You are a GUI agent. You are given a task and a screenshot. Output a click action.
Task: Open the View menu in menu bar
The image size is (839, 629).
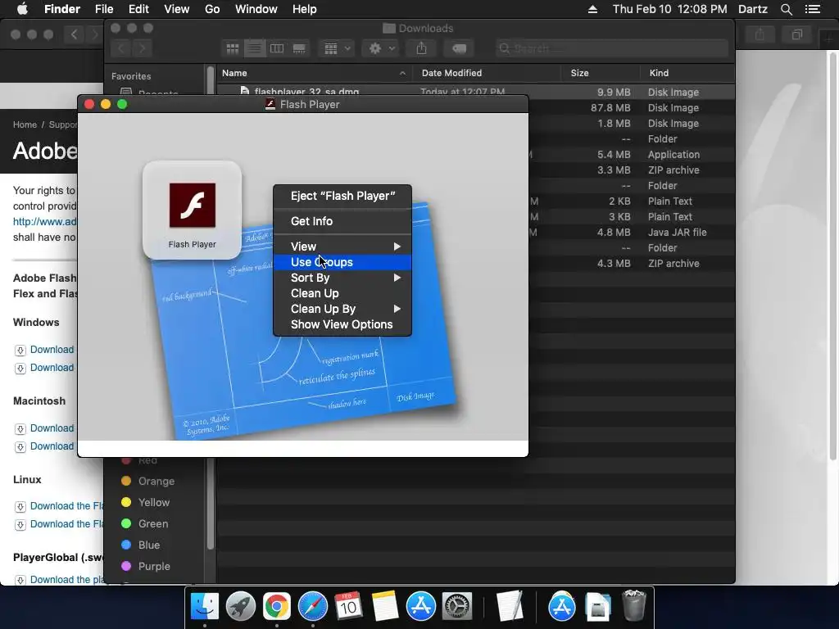pyautogui.click(x=177, y=9)
